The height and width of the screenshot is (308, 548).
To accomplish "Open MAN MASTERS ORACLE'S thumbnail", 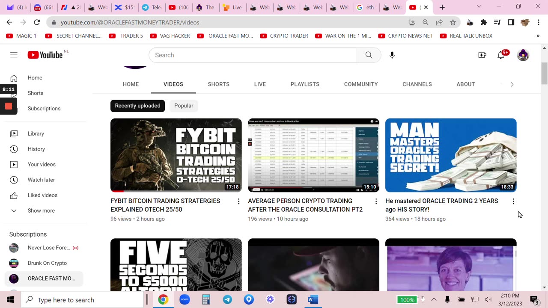I will point(451,155).
